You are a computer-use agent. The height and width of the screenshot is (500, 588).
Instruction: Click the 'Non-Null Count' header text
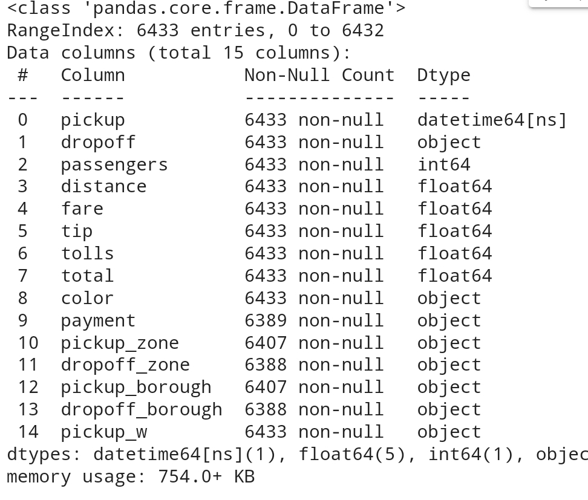[319, 76]
